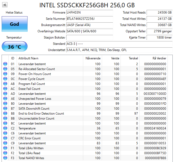Screen dimensions: 174x162
Task: Click the status orb next to Power-On Hours Count
Action: click(5, 74)
